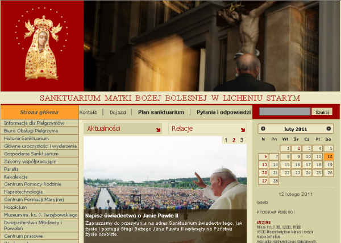Viewport: 341px width, 243px height.
Task: Open the Dojazd menu item
Action: click(118, 112)
